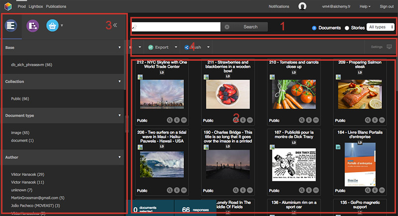Click minus icon on Salmon steak card

382,120
